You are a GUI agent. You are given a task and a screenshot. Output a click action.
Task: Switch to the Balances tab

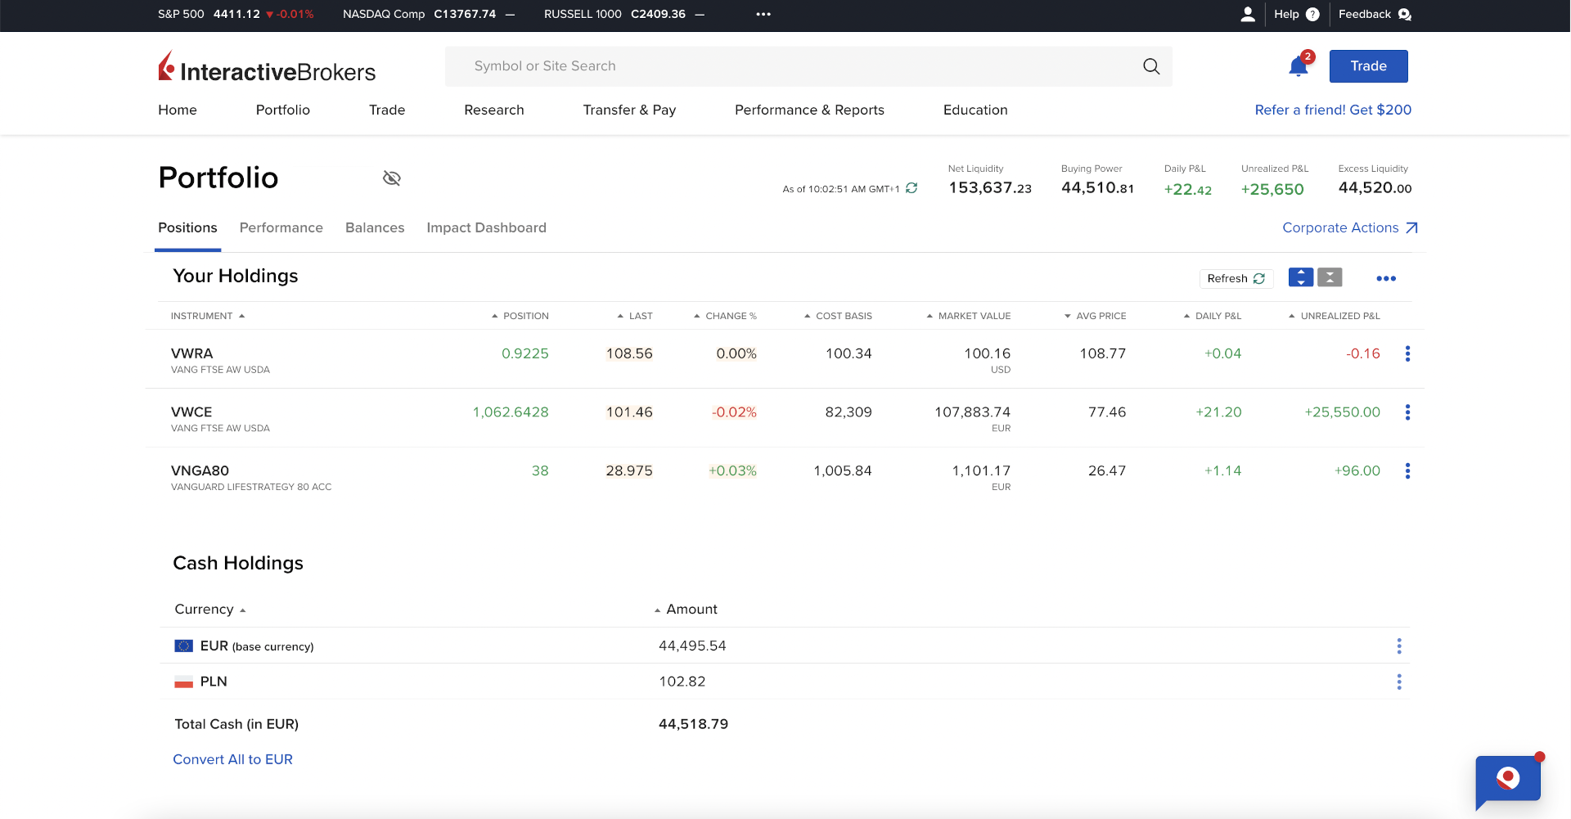coord(375,227)
